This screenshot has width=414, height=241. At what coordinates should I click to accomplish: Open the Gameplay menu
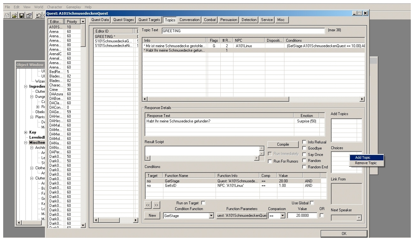pyautogui.click(x=73, y=7)
